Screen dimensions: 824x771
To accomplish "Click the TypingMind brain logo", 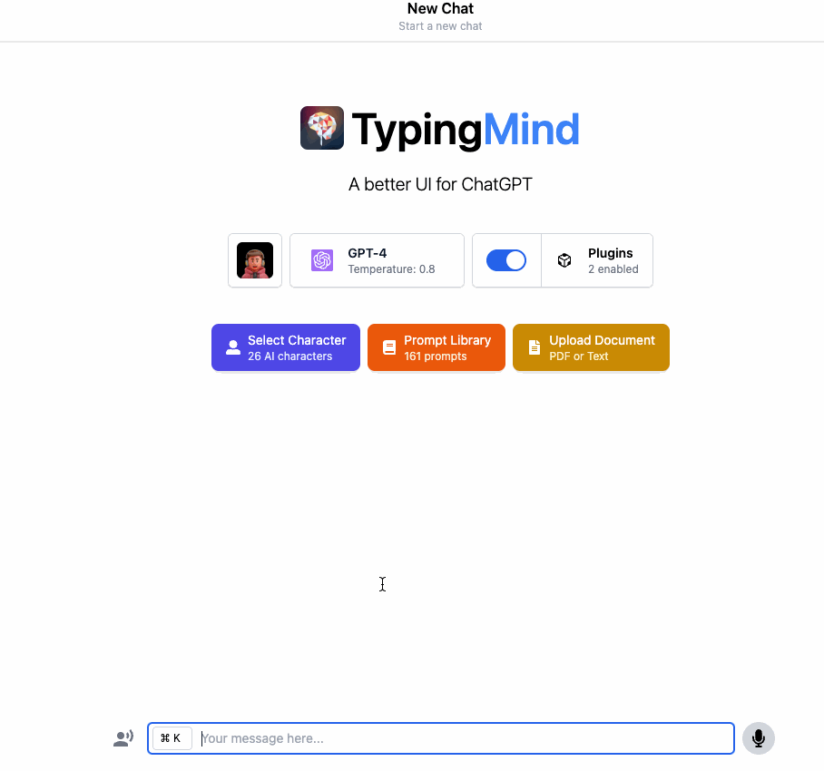I will click(x=322, y=128).
